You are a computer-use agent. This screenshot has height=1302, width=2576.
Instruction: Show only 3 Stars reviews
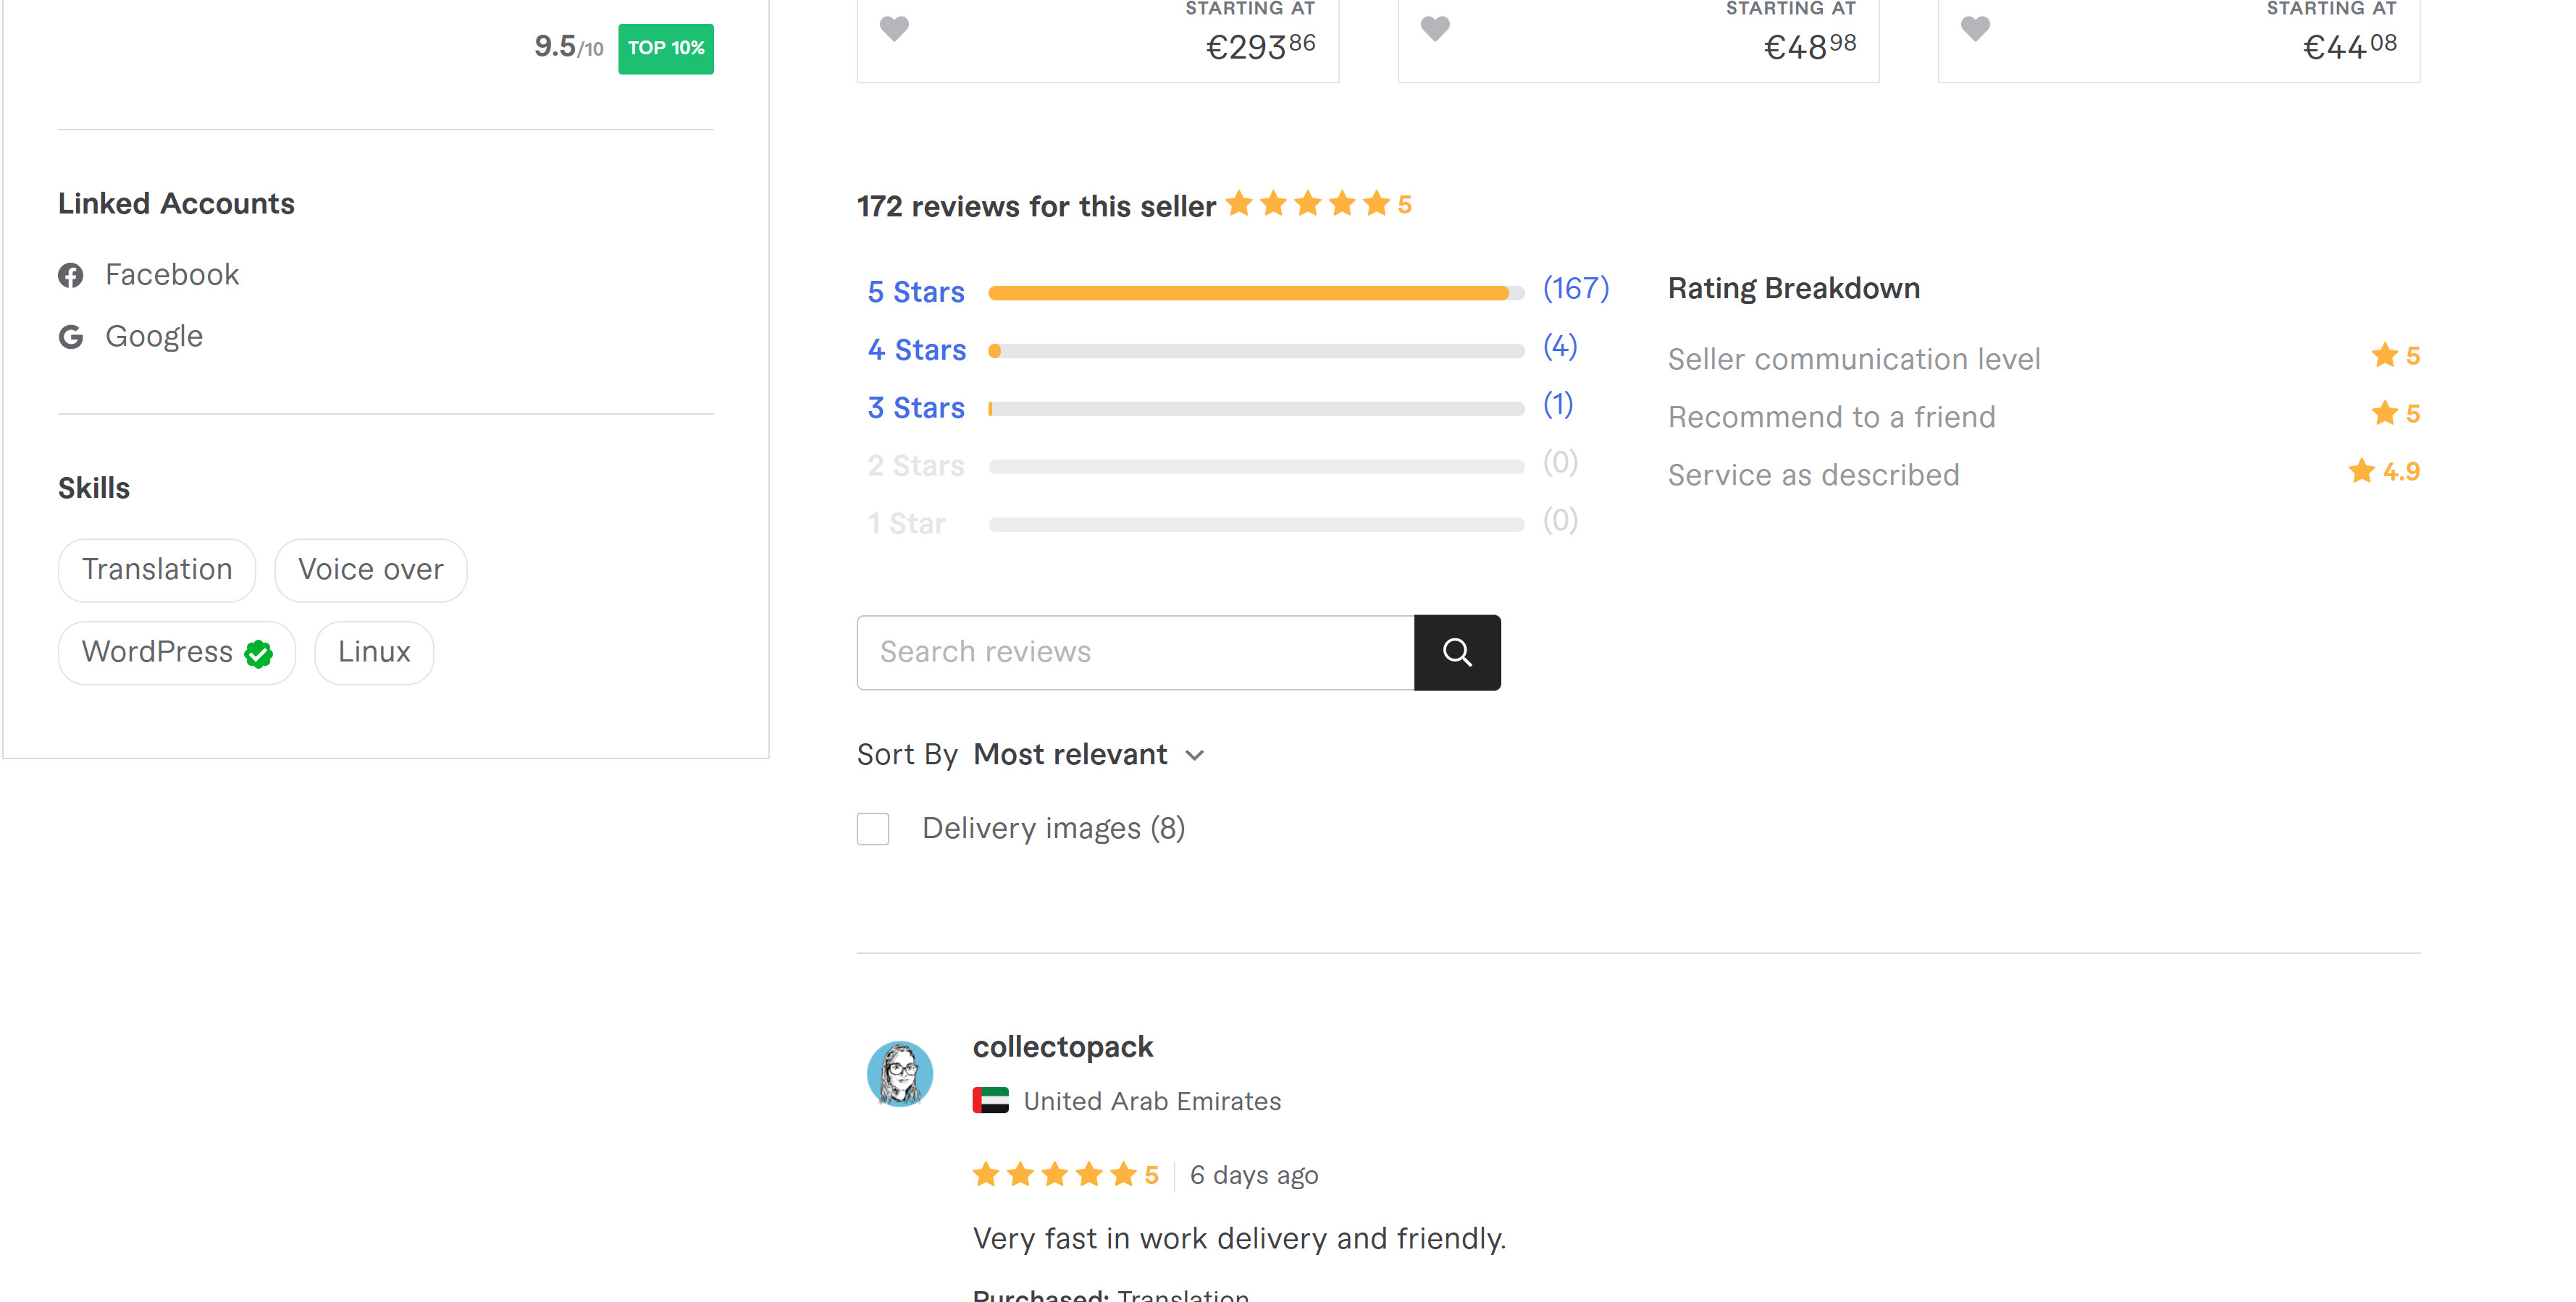pyautogui.click(x=916, y=407)
